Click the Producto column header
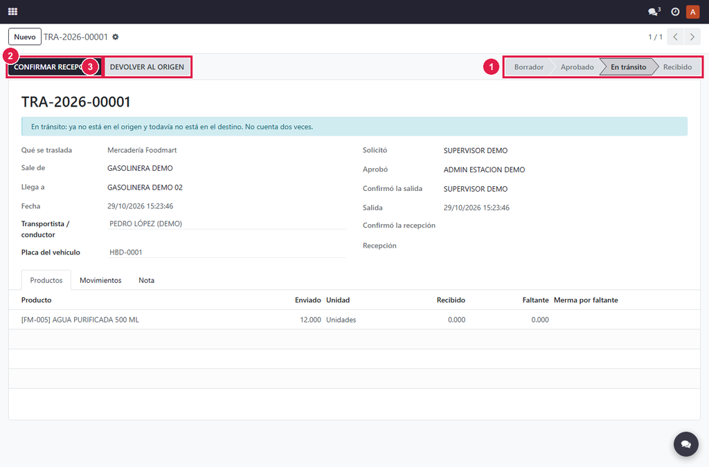This screenshot has width=709, height=467. 36,300
